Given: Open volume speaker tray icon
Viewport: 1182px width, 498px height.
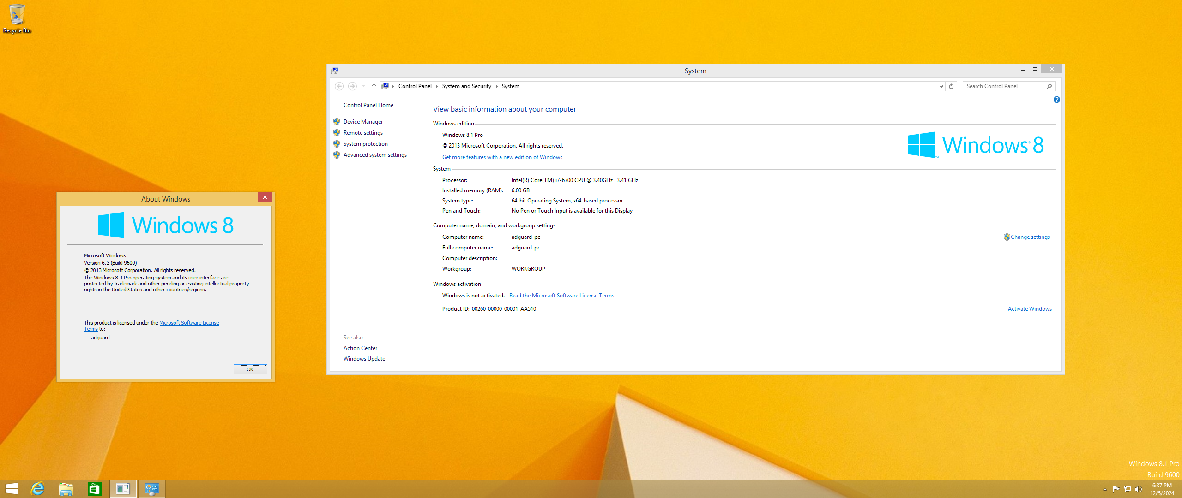Looking at the screenshot, I should tap(1139, 489).
